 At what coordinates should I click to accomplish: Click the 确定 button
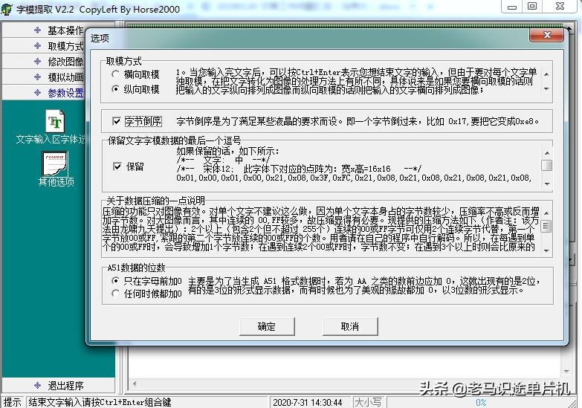[x=267, y=326]
